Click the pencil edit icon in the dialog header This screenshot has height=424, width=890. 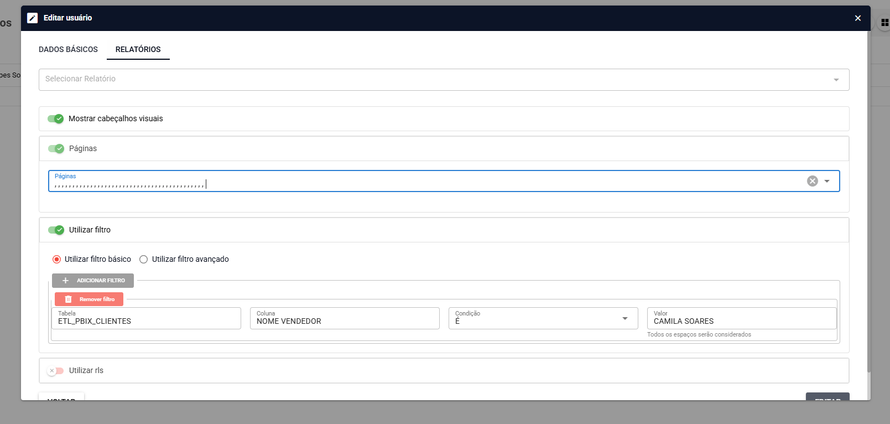click(33, 18)
